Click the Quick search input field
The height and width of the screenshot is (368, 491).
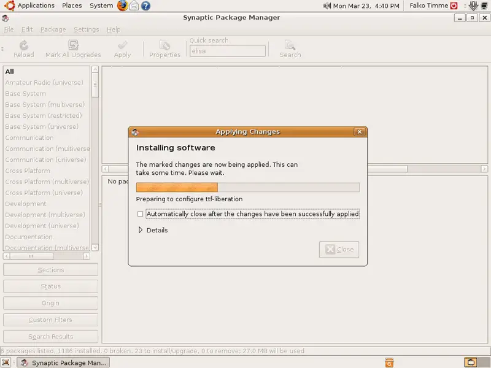tap(228, 51)
